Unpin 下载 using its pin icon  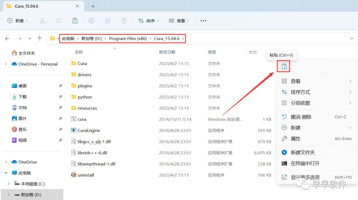[60, 97]
